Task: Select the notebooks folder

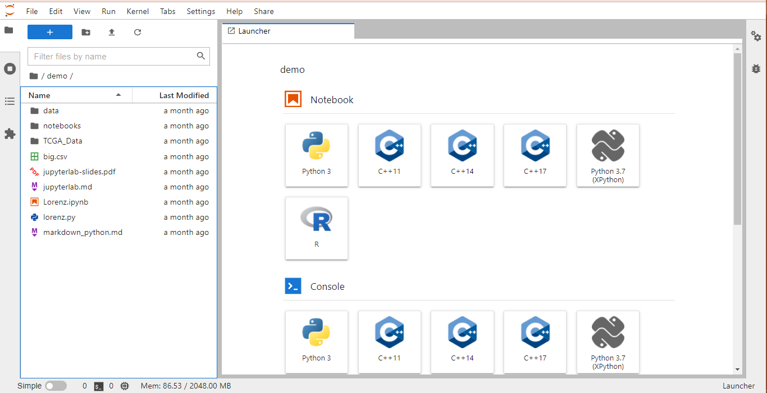Action: pos(118,126)
